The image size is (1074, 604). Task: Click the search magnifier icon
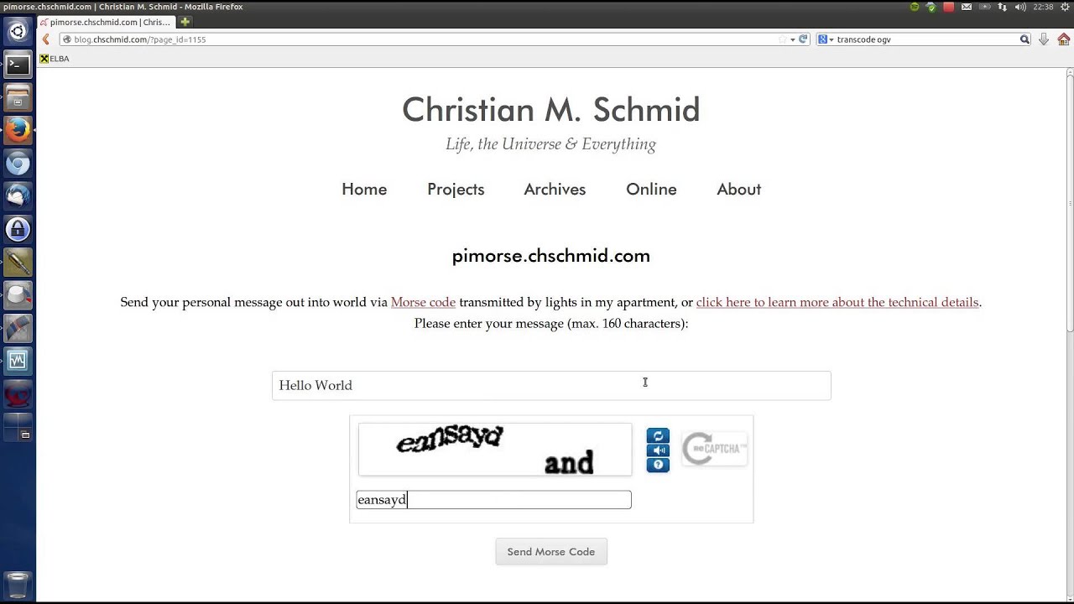click(1024, 39)
